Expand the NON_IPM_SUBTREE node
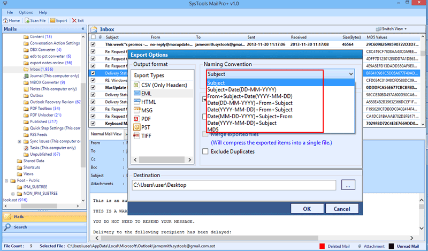Viewport: 428px width, 251px height. pos(13,194)
